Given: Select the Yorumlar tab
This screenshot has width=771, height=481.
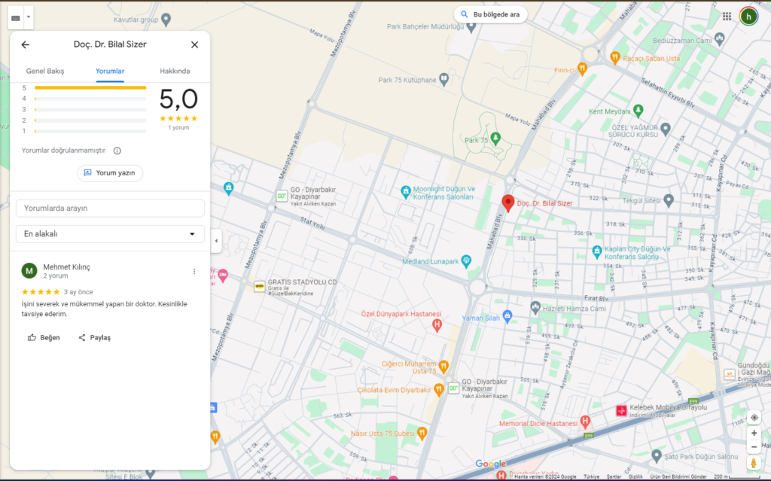Looking at the screenshot, I should point(110,71).
